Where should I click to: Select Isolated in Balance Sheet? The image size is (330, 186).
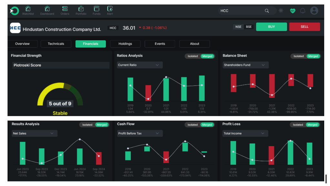click(299, 56)
